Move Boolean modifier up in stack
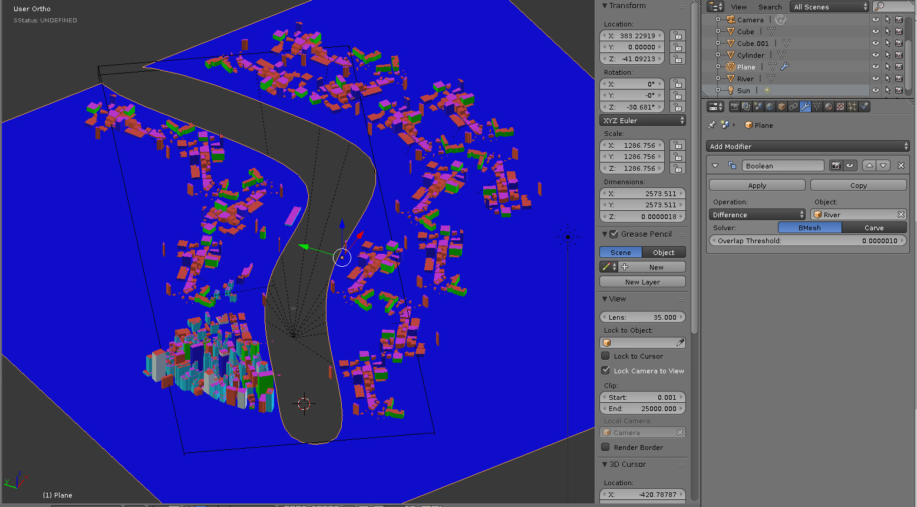This screenshot has width=917, height=507. (x=869, y=165)
